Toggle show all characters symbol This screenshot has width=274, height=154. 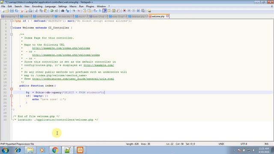(100, 11)
